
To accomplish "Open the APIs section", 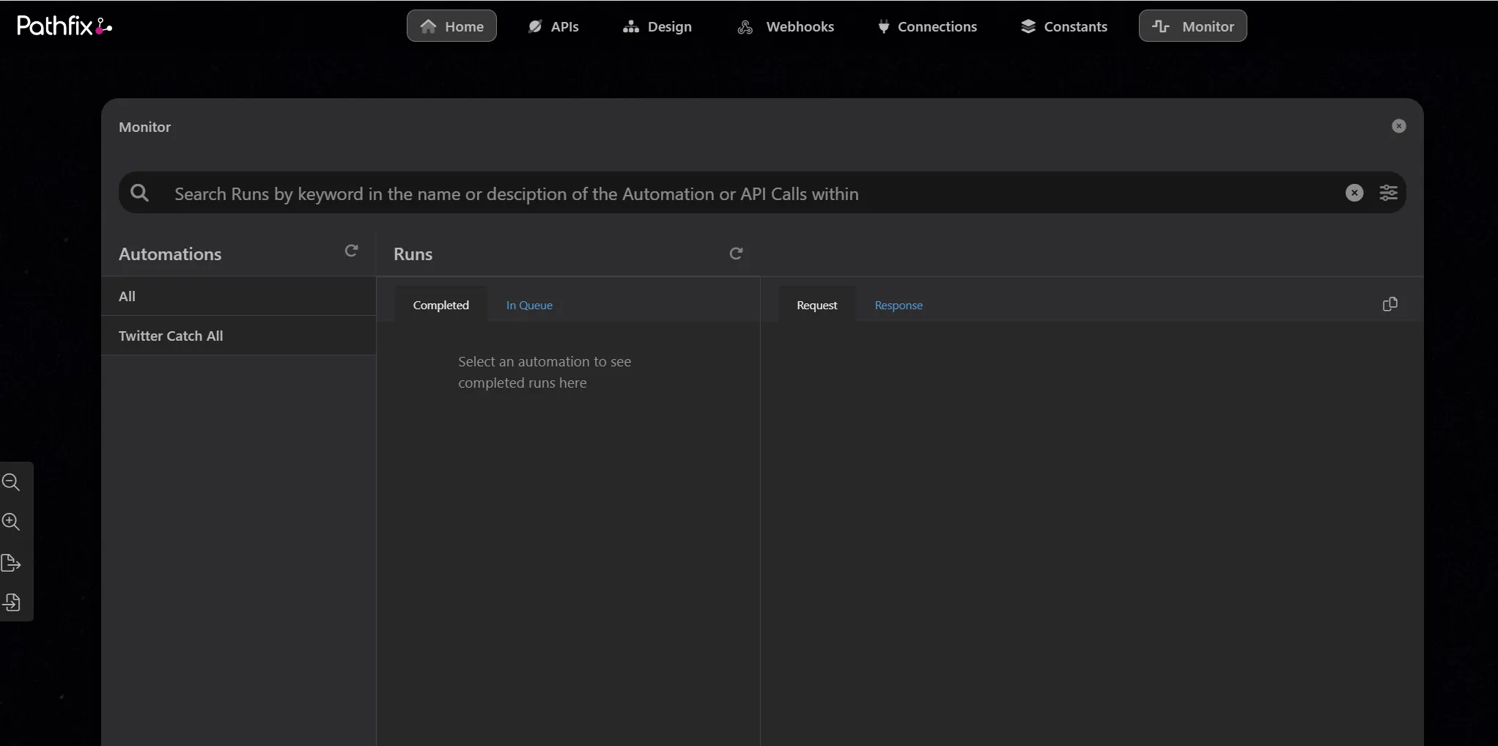I will tap(553, 26).
